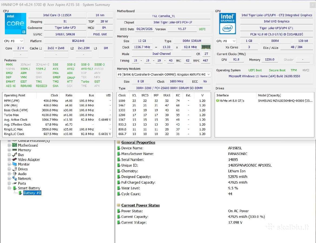The image size is (316, 243).
Task: Click the Clock column header in Operating Point table
Action: pyautogui.click(x=54, y=95)
